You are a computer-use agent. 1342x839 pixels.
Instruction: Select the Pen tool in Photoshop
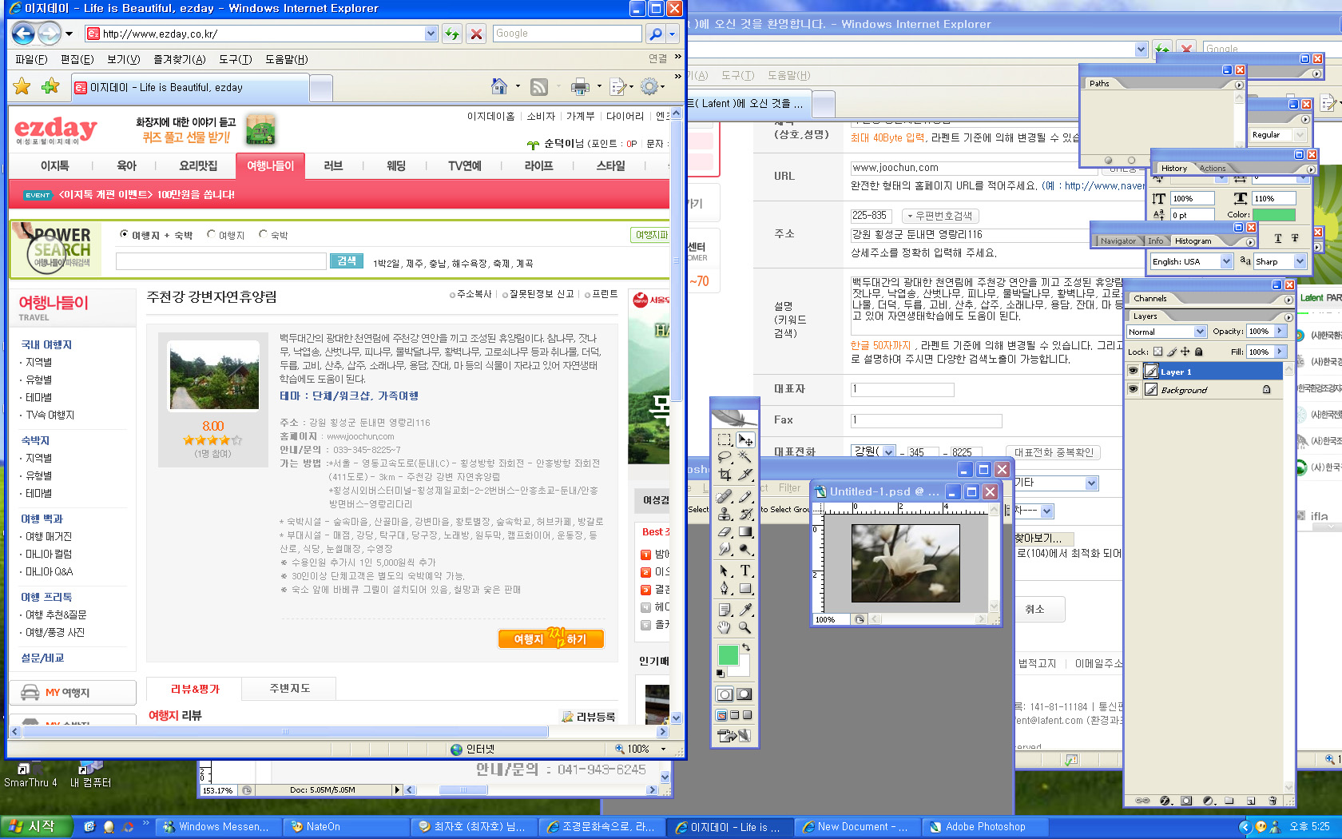[x=725, y=589]
